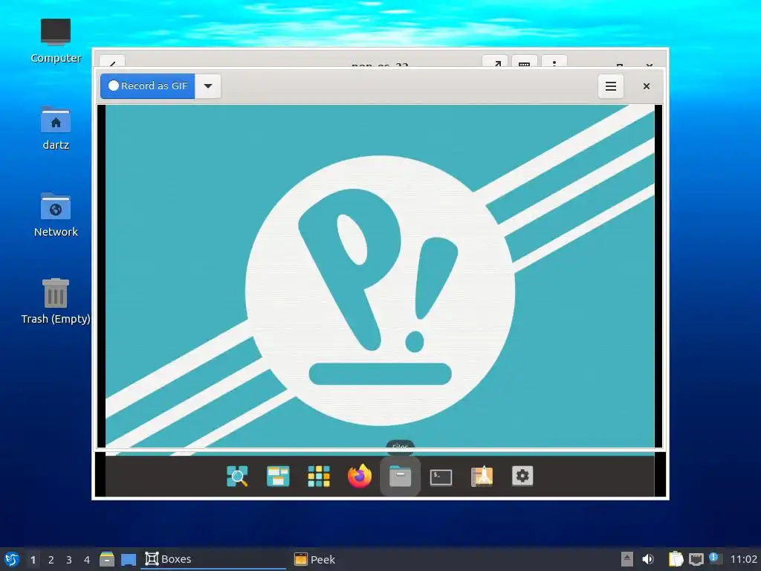
Task: Open the Lubuntu start menu
Action: (12, 559)
